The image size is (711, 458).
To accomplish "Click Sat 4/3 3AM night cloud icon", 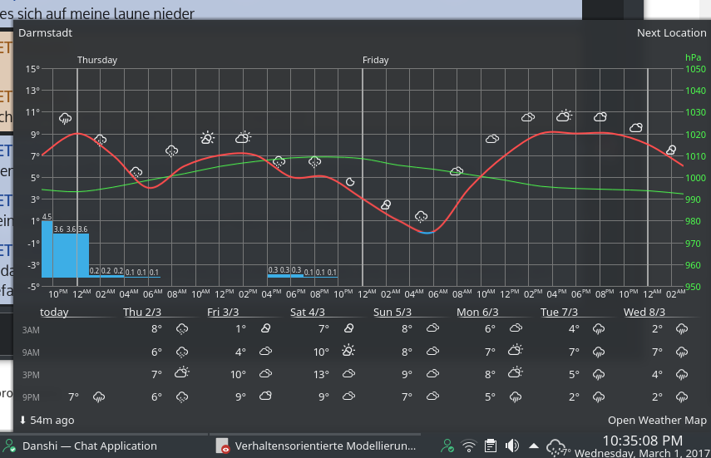I will (348, 328).
